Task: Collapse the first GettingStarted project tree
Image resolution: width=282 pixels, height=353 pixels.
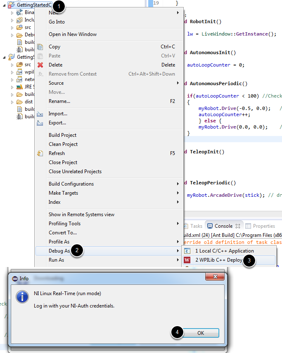Action: pyautogui.click(x=4, y=5)
